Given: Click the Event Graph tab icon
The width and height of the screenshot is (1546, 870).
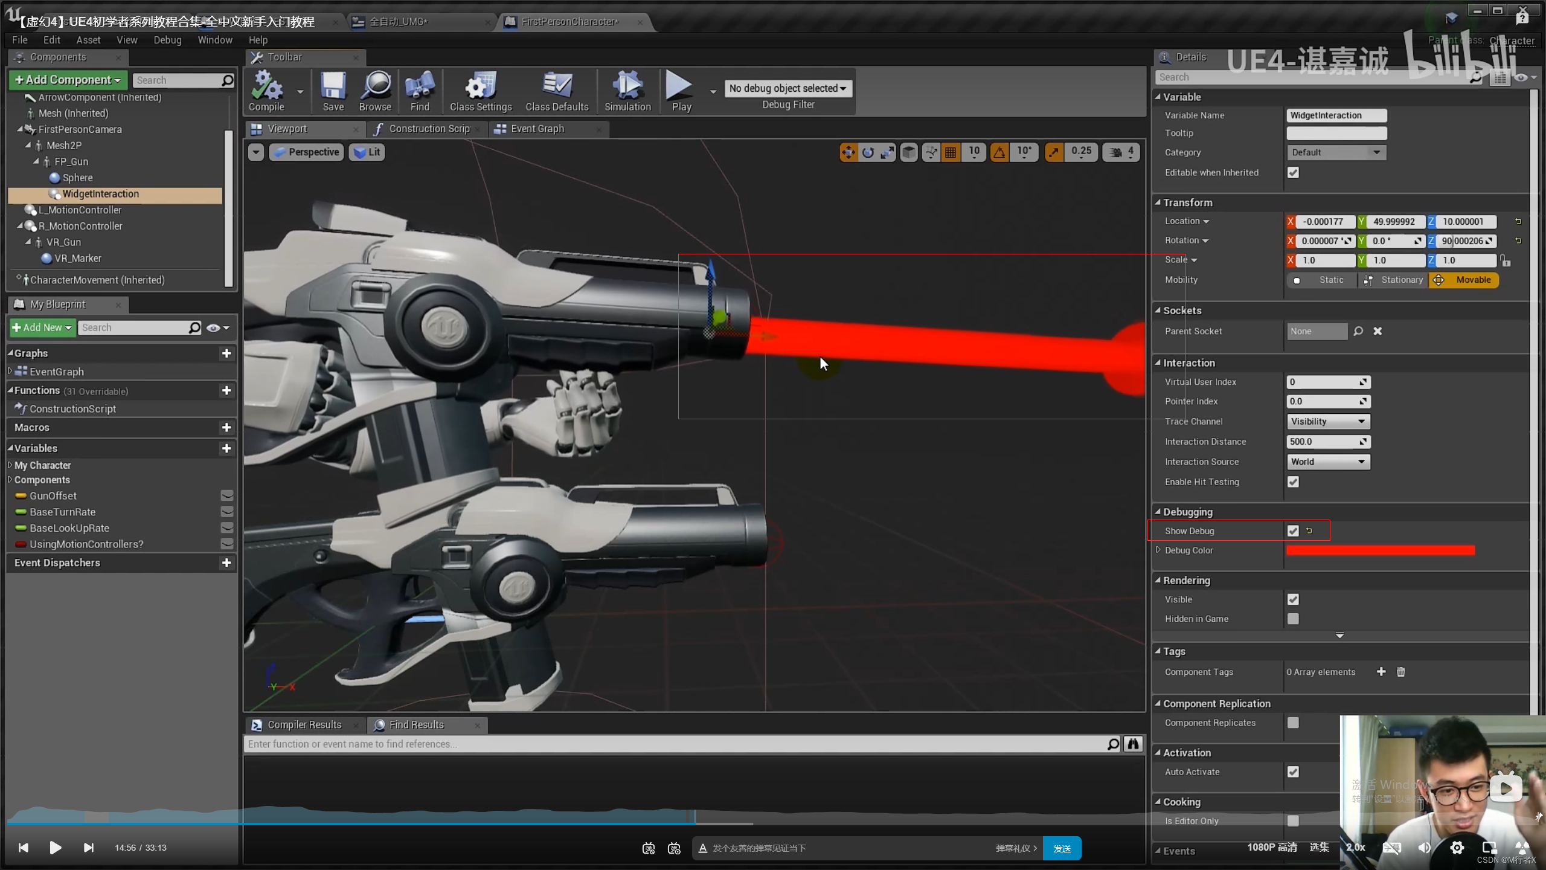Looking at the screenshot, I should coord(501,129).
